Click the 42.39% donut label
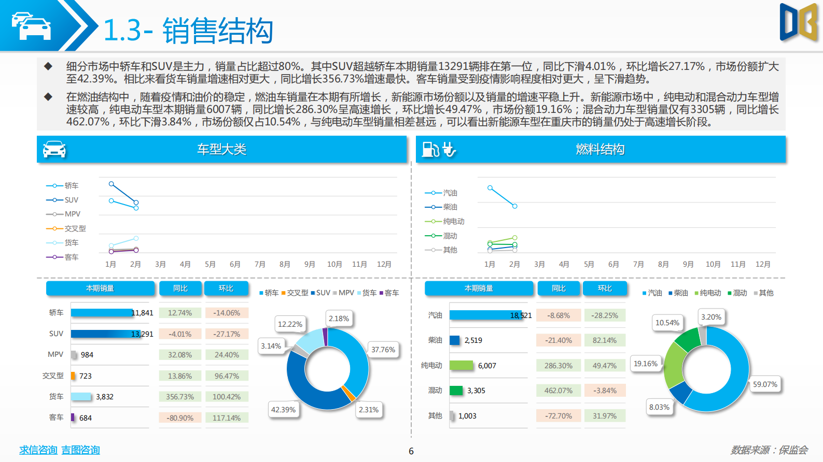Viewport: 823px width, 462px height. point(283,410)
